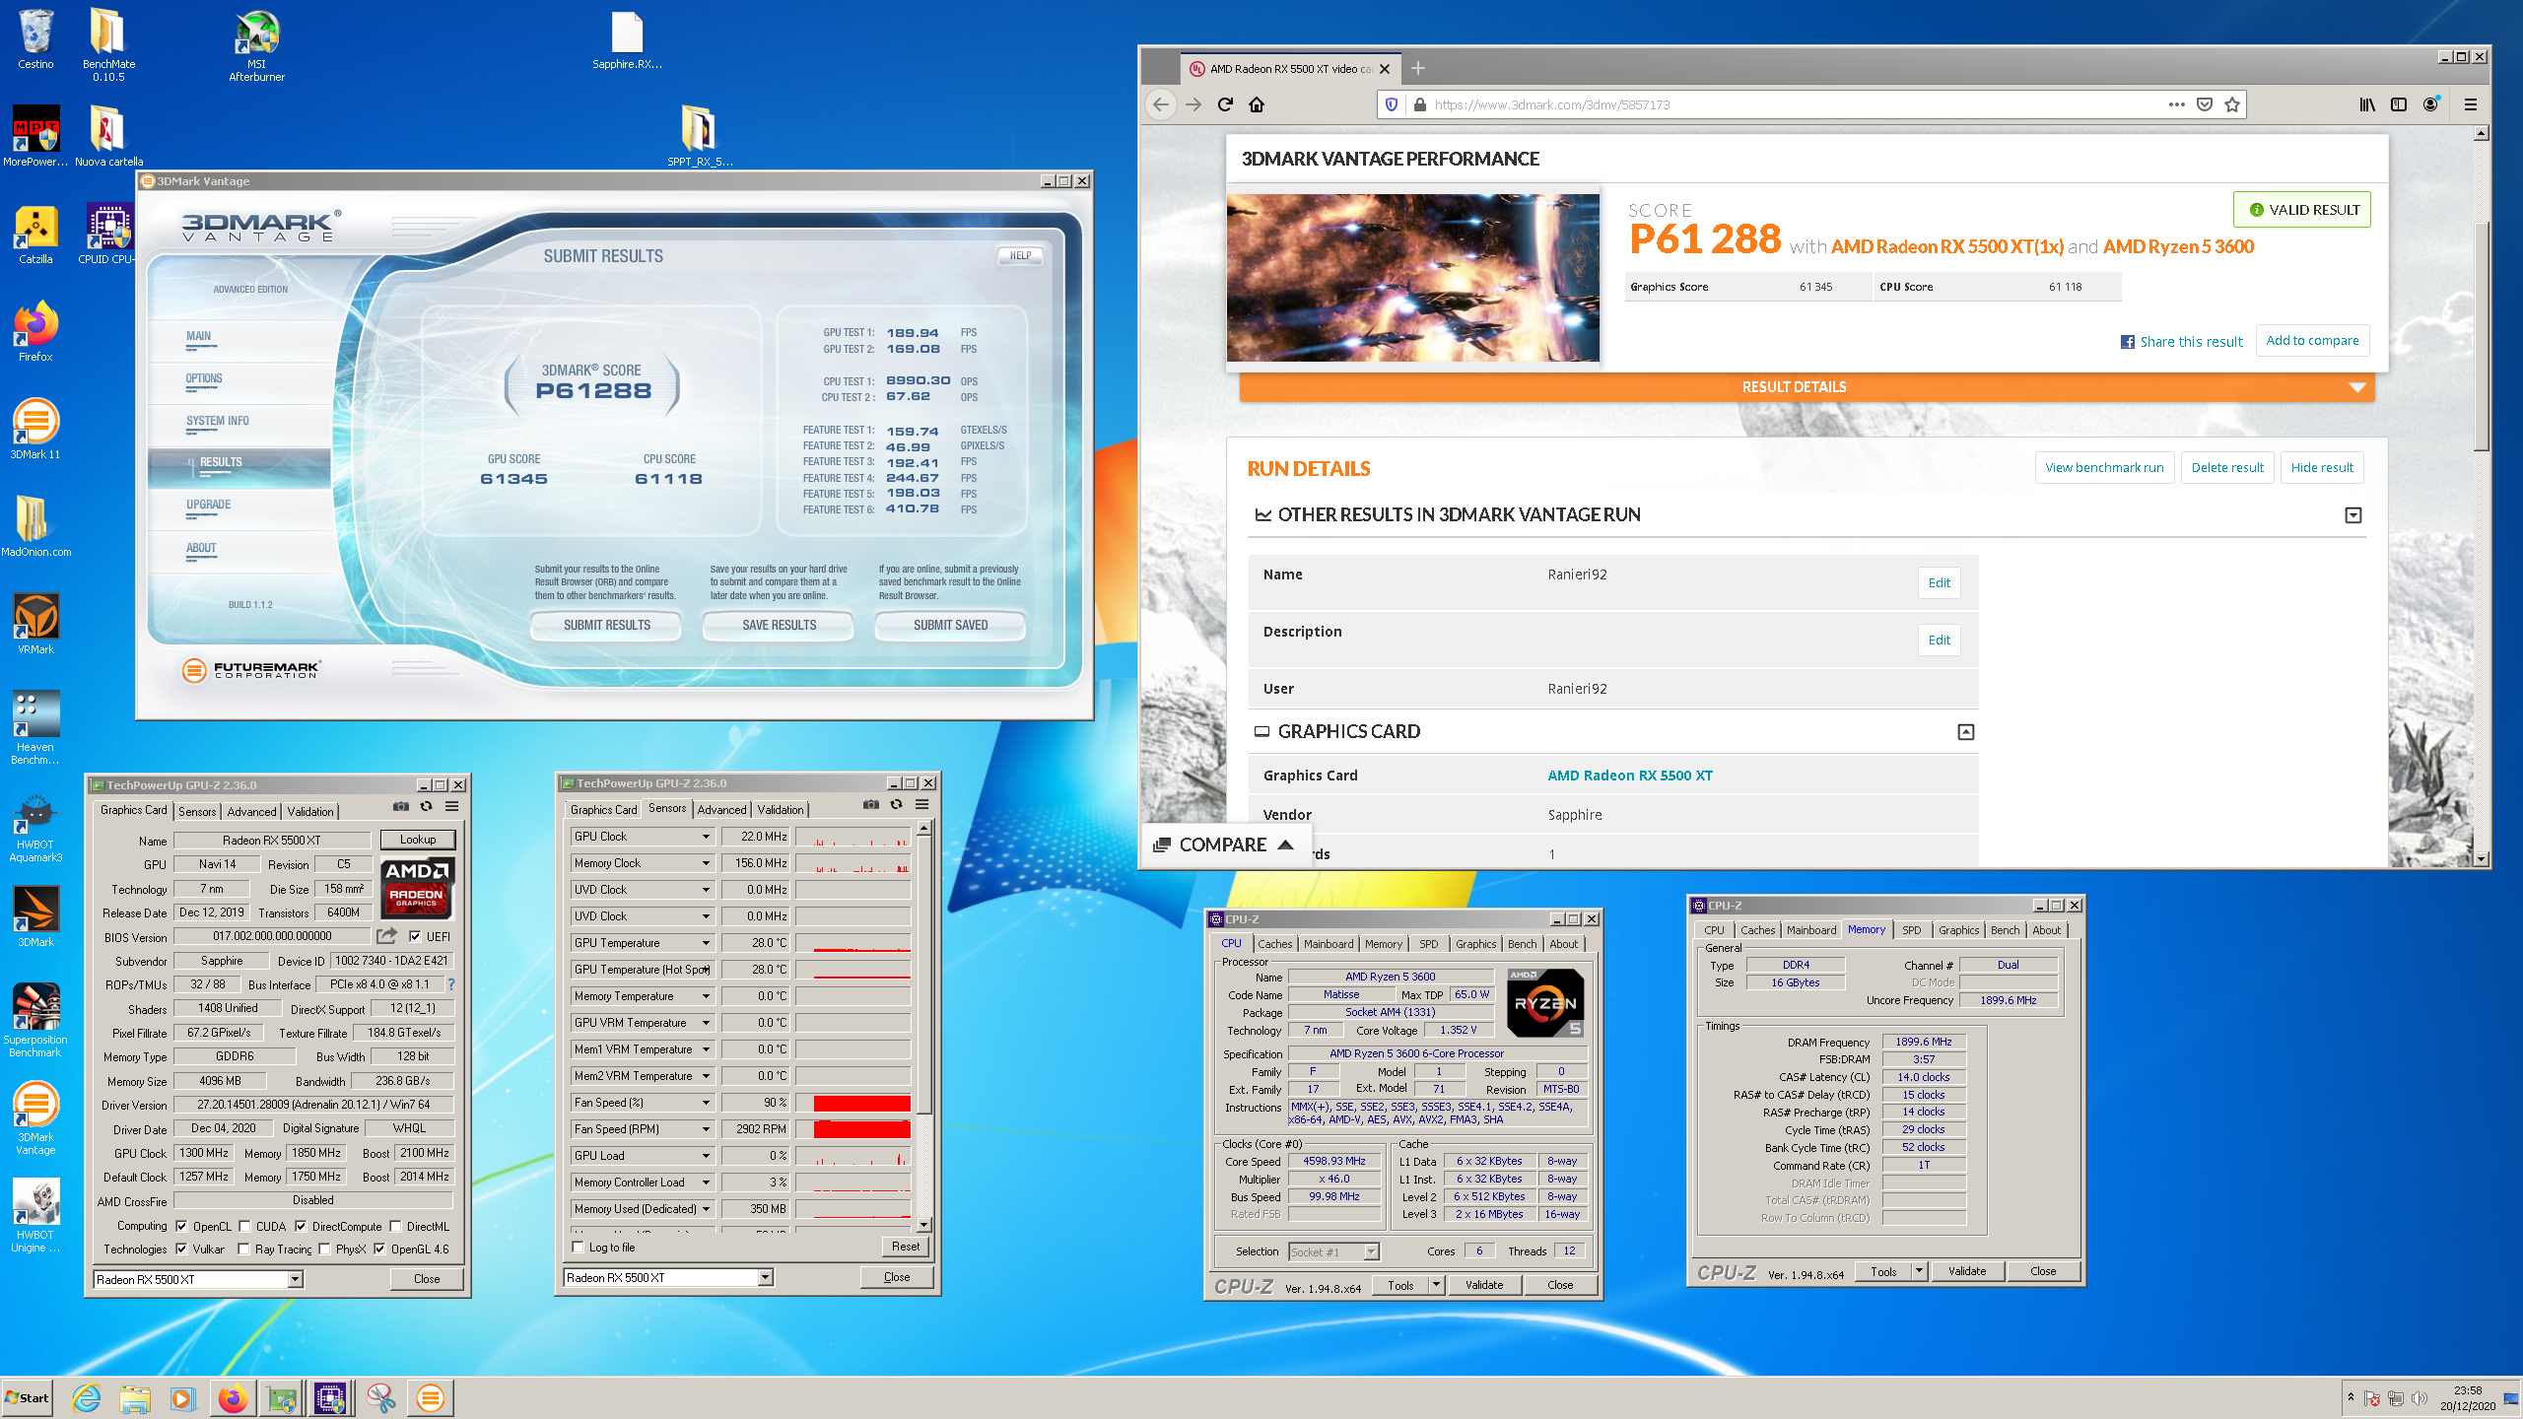
Task: Toggle the Ray Tracing checkbox
Action: point(243,1249)
